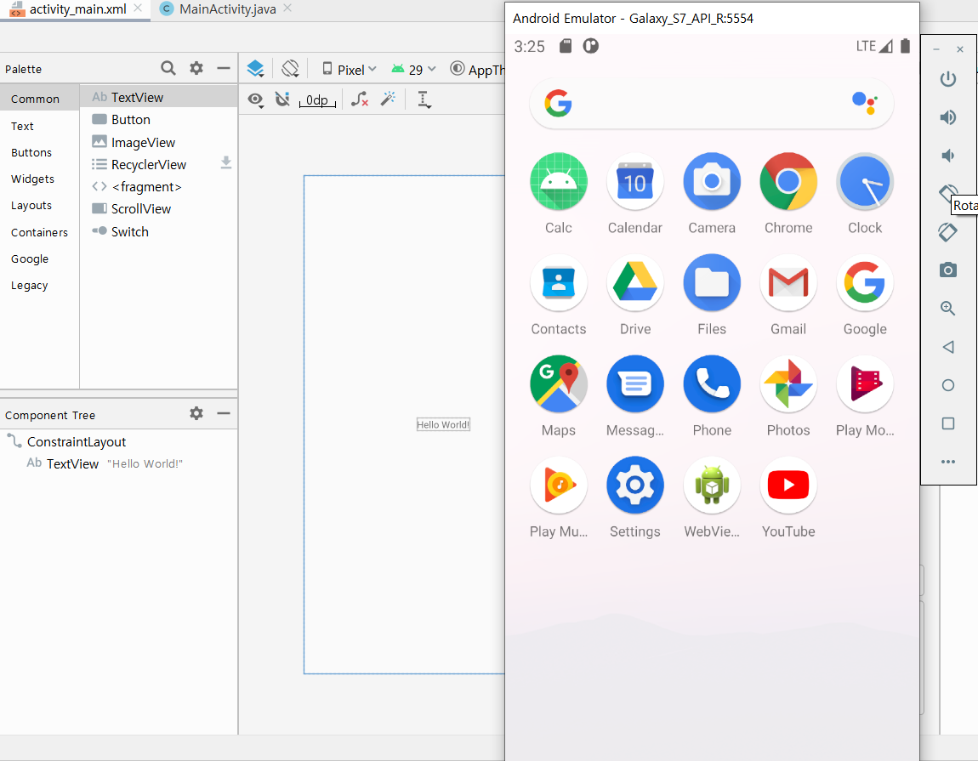Click the emulator power button
This screenshot has height=761, width=978.
click(948, 79)
